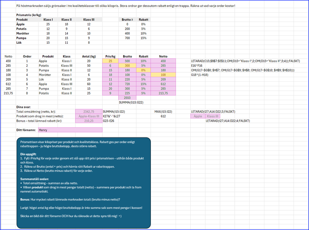Click the formula text MAX(I15:I22)
The image size is (309, 230).
(x=163, y=112)
